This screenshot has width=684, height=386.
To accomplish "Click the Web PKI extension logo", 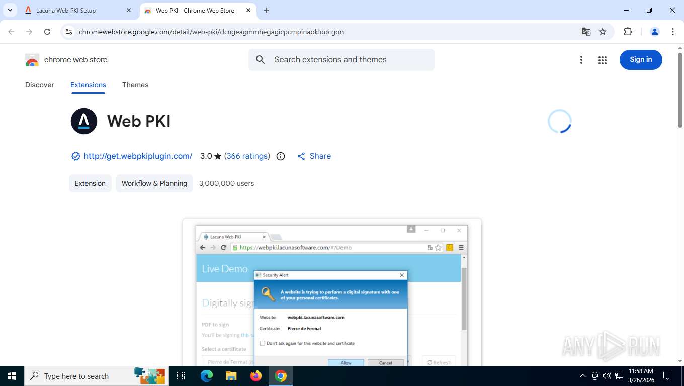I will point(84,121).
